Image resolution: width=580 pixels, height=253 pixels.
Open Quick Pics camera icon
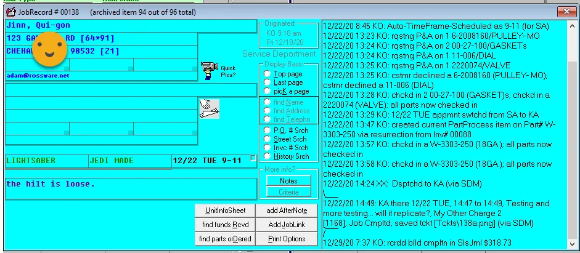210,70
